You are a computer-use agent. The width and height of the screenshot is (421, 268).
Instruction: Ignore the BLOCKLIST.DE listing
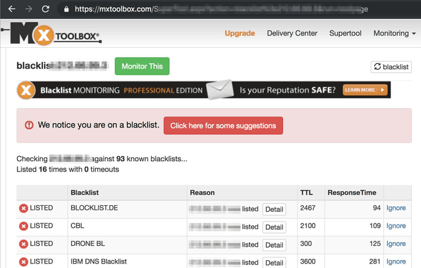(x=396, y=208)
